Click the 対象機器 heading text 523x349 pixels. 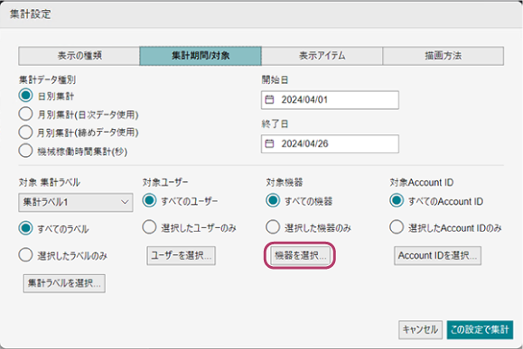285,182
